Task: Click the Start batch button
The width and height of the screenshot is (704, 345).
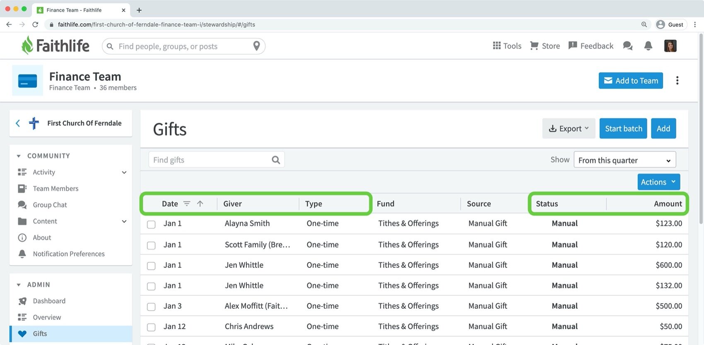Action: point(623,129)
